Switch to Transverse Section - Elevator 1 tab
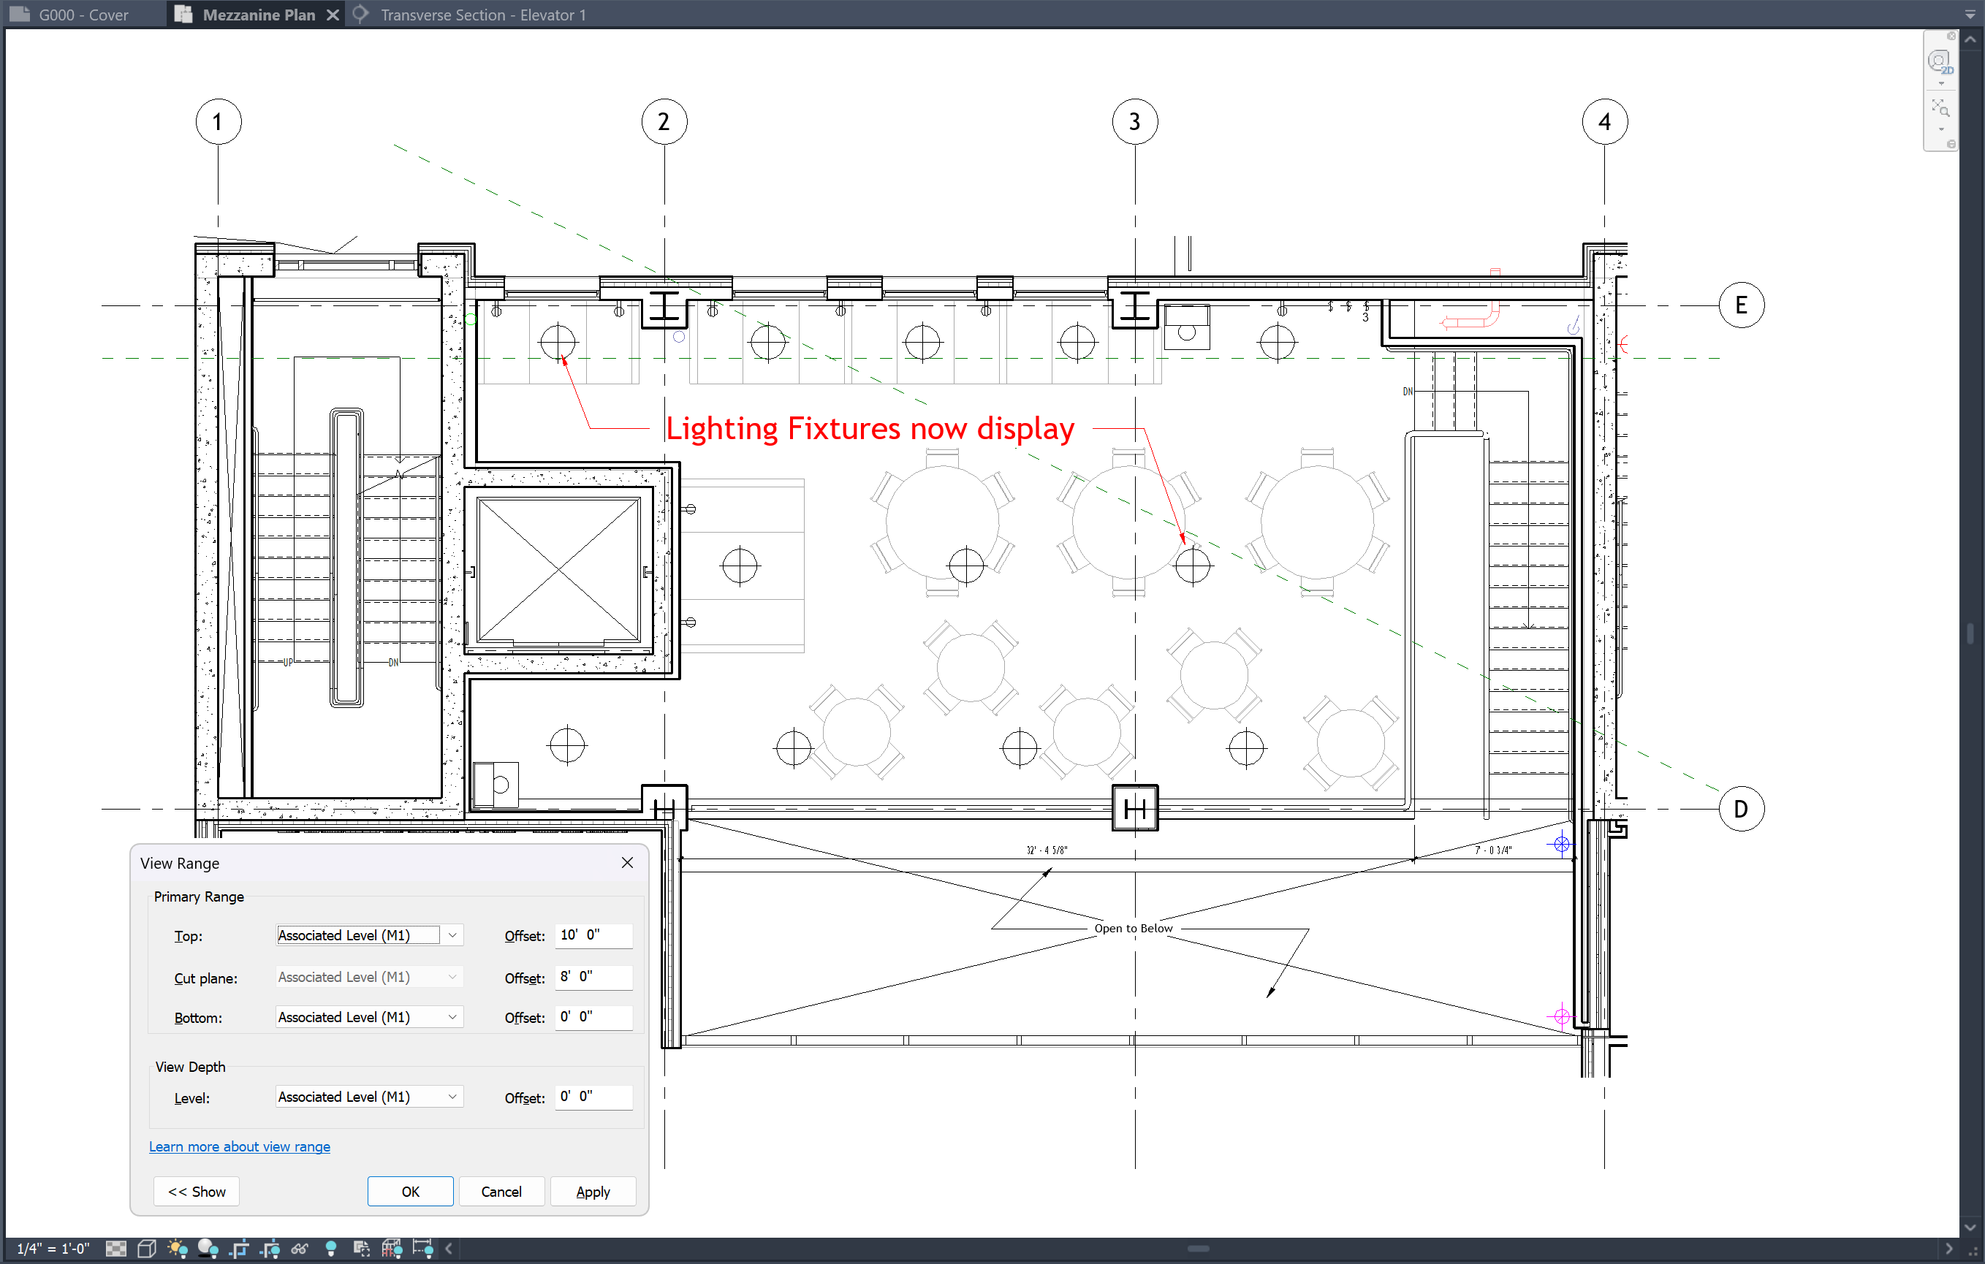 point(482,15)
